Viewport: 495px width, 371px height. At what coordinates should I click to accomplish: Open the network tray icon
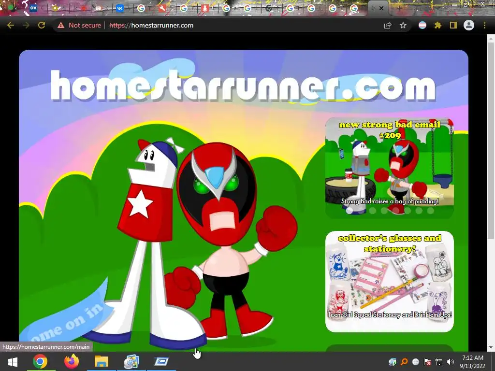439,362
